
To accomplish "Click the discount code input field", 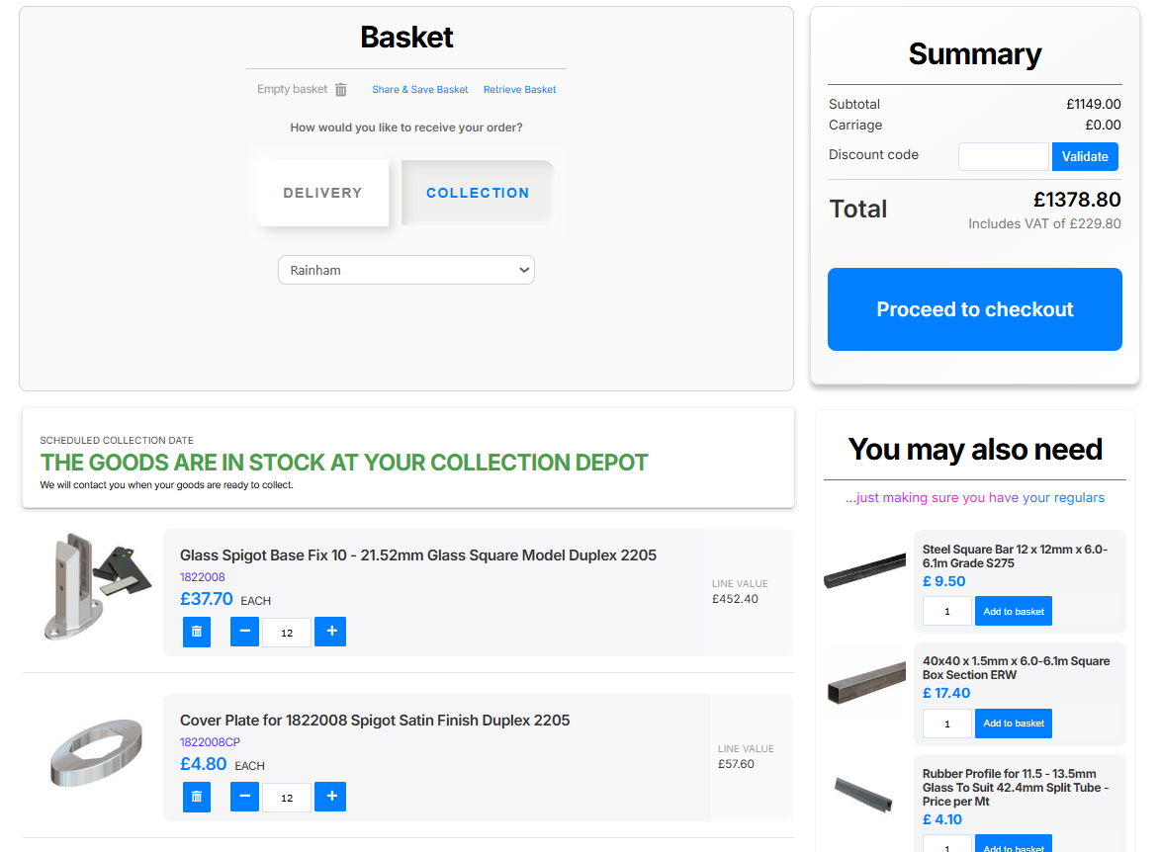I will (x=1003, y=156).
